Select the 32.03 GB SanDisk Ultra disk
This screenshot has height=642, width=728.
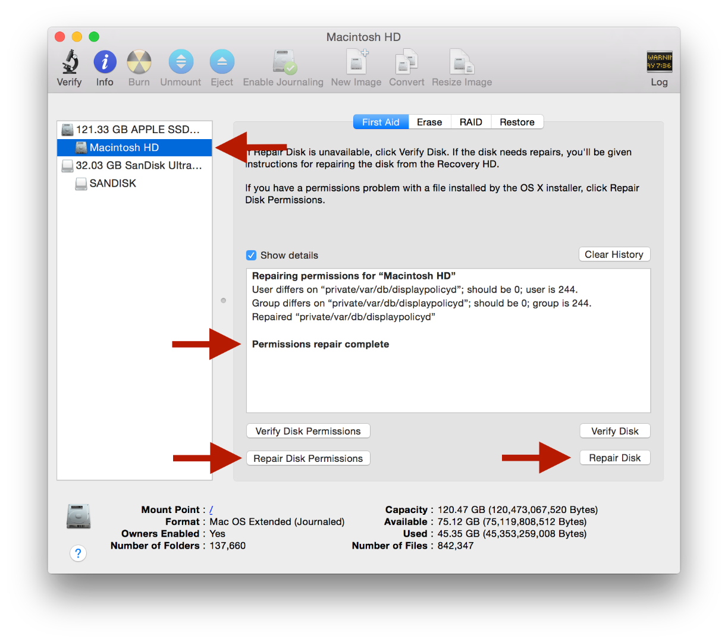(134, 165)
